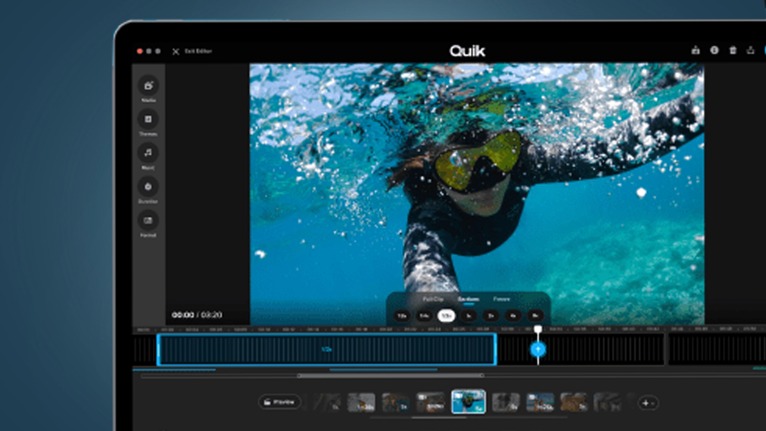Screen dimensions: 766x431
Task: Select the 2x speed option
Action: tap(491, 316)
